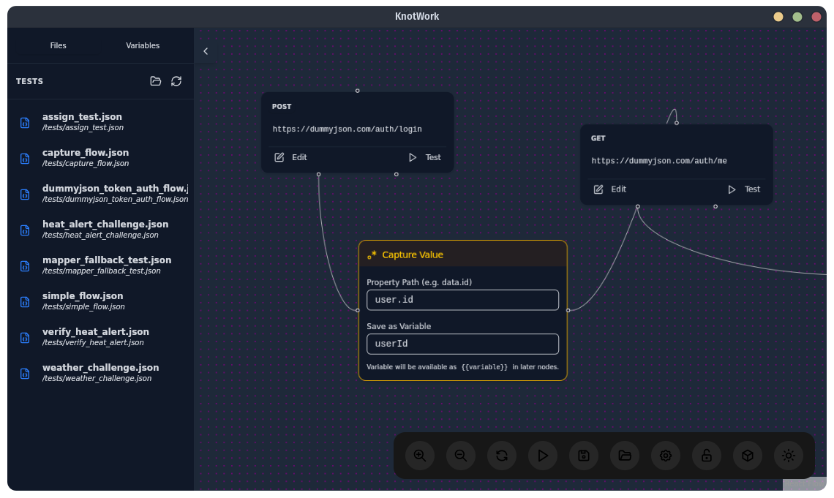Open a folder from the TESTS panel header
This screenshot has height=498, width=834.
[x=155, y=81]
